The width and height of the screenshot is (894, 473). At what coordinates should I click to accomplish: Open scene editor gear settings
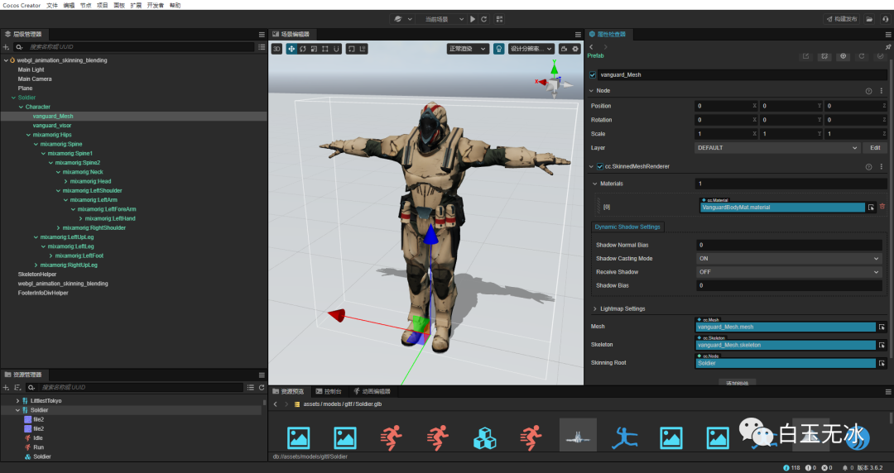click(x=575, y=49)
